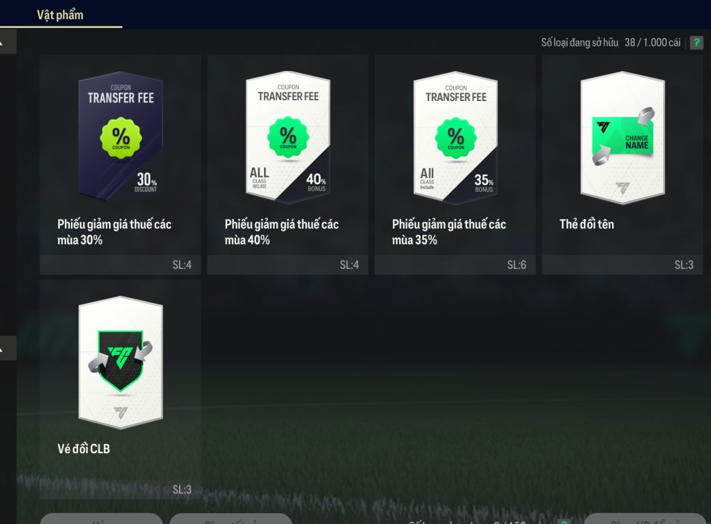Select the green Change Name ticket icon

[x=623, y=136]
